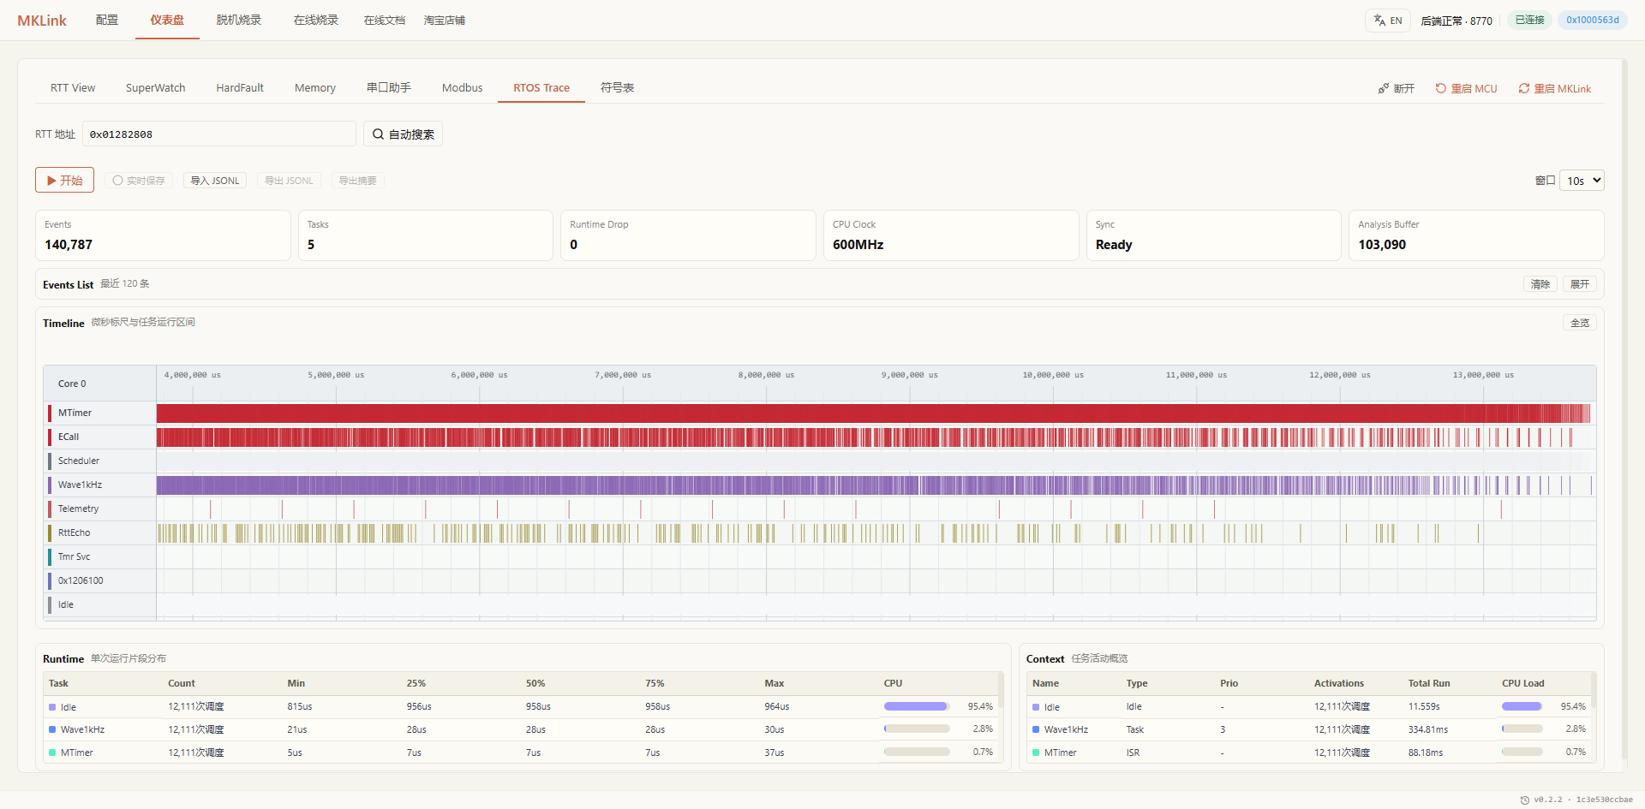The image size is (1645, 809).
Task: Click the version history icon beside v0.2.2
Action: point(1525,800)
